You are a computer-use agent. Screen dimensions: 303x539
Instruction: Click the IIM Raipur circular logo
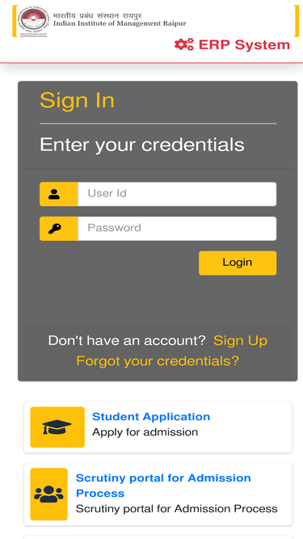[33, 21]
